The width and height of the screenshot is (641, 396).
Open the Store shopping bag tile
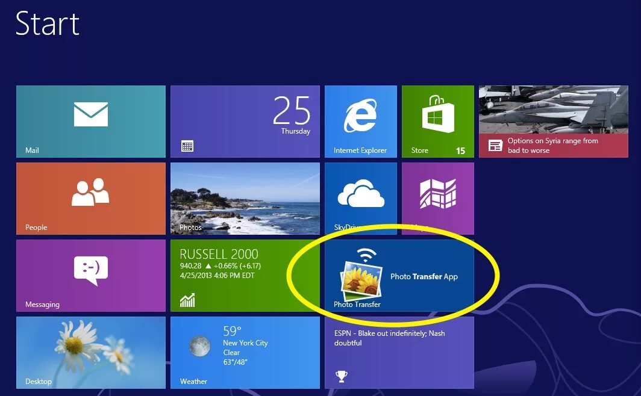click(438, 121)
